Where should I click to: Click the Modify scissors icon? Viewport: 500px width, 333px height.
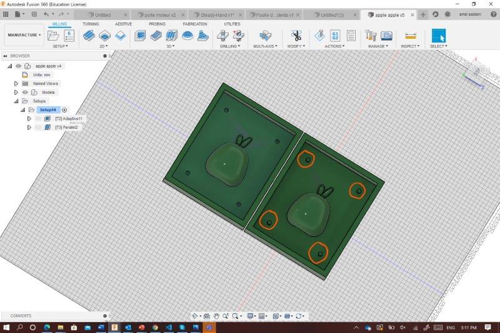[296, 36]
